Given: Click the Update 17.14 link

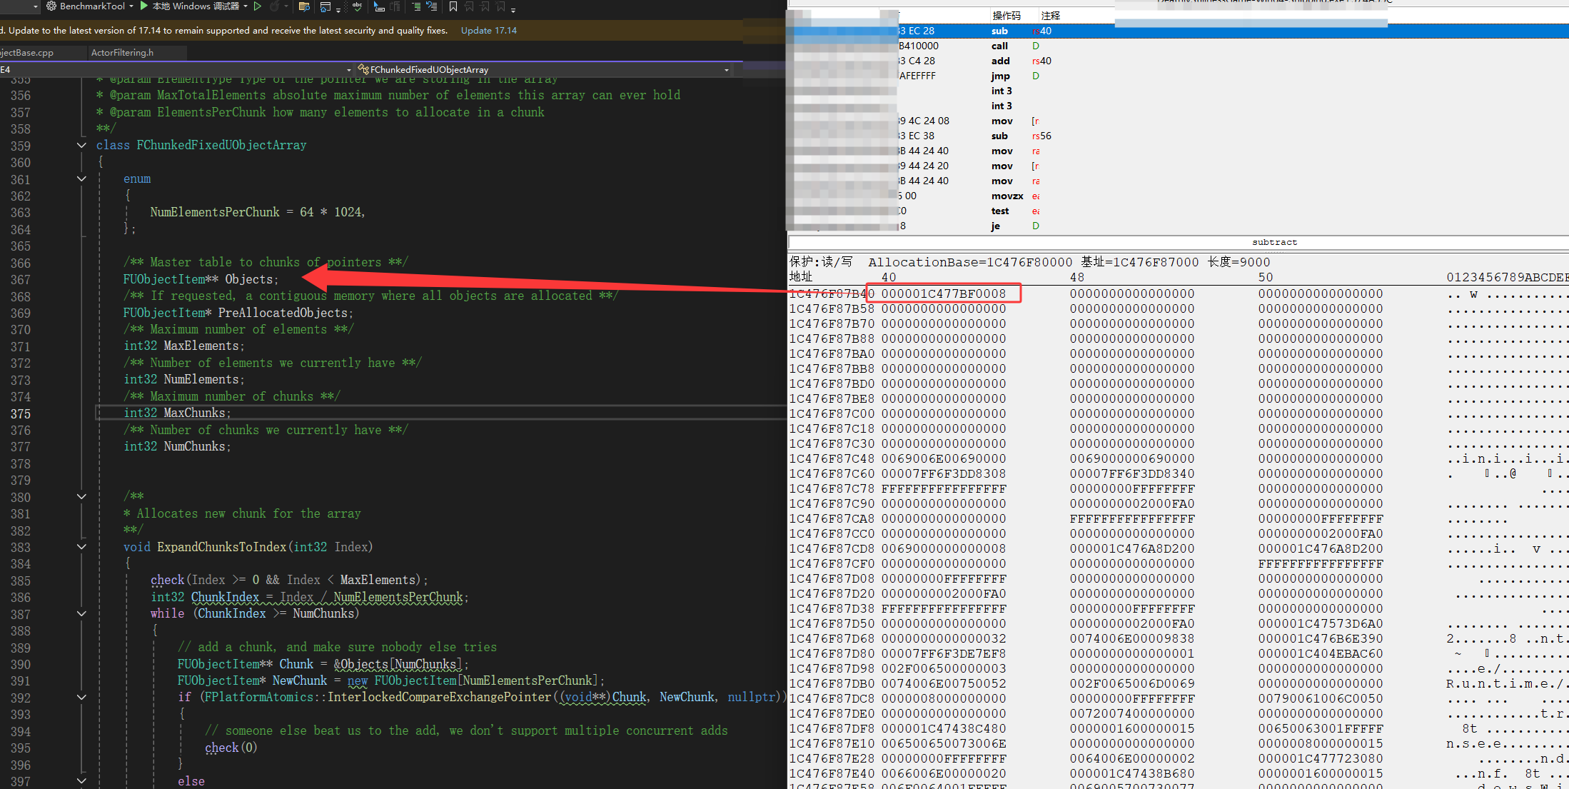Looking at the screenshot, I should (488, 31).
